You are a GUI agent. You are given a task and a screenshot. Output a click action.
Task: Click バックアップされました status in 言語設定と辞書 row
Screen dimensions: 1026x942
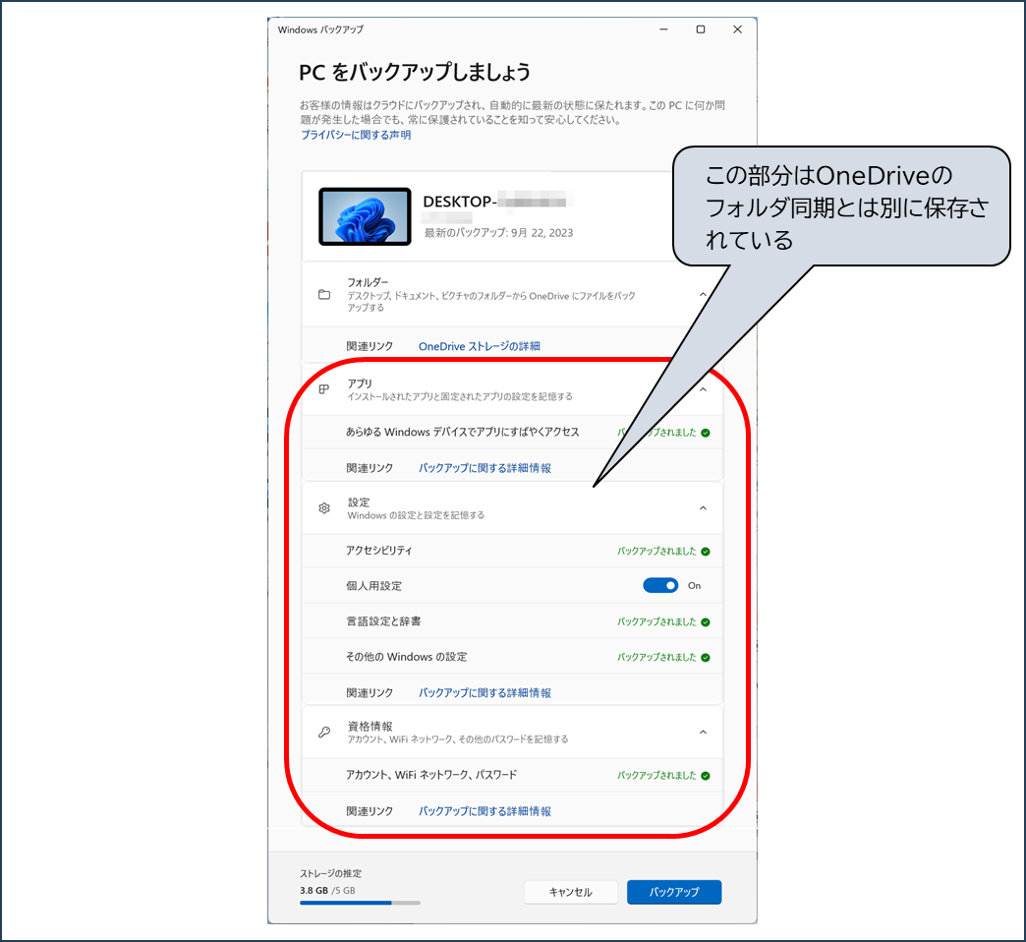pos(656,621)
